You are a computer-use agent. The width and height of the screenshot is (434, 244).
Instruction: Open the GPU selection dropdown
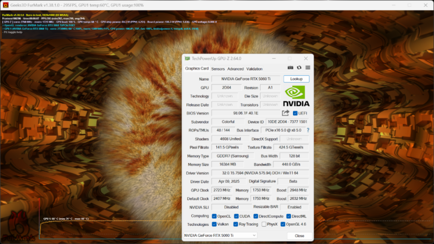[x=220, y=235]
